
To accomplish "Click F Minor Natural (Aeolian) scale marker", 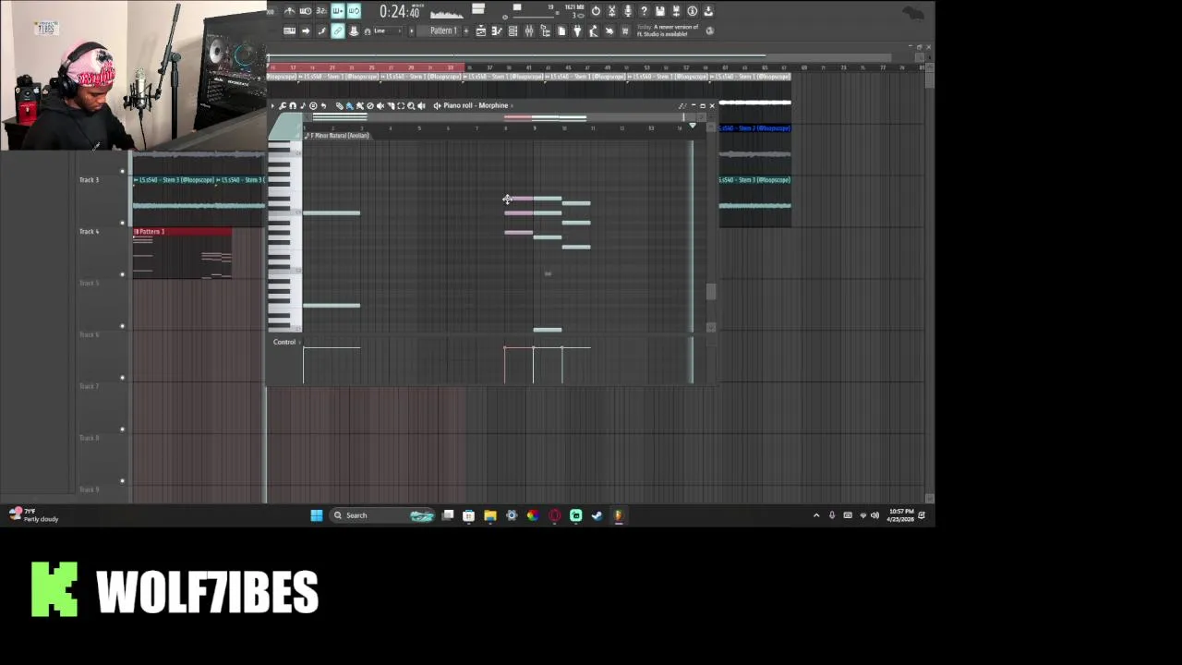I will (337, 136).
